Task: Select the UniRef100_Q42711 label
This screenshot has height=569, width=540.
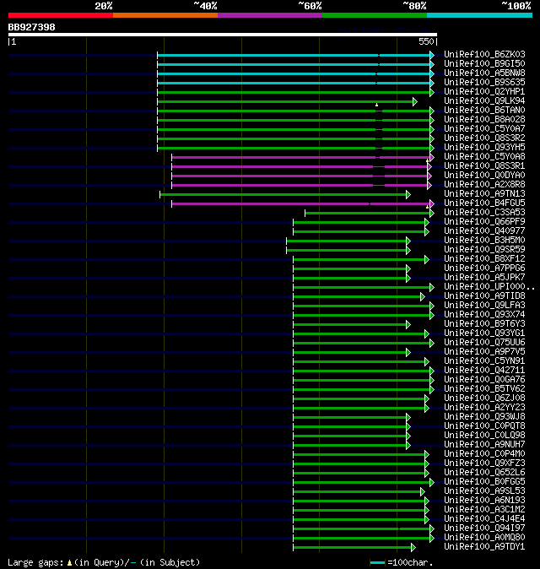Action: [x=484, y=370]
